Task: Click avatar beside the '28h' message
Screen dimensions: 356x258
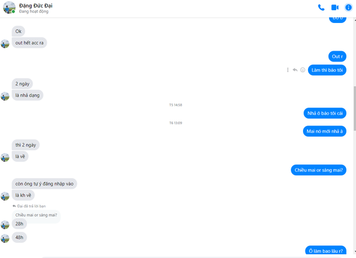Action: pyautogui.click(x=5, y=225)
